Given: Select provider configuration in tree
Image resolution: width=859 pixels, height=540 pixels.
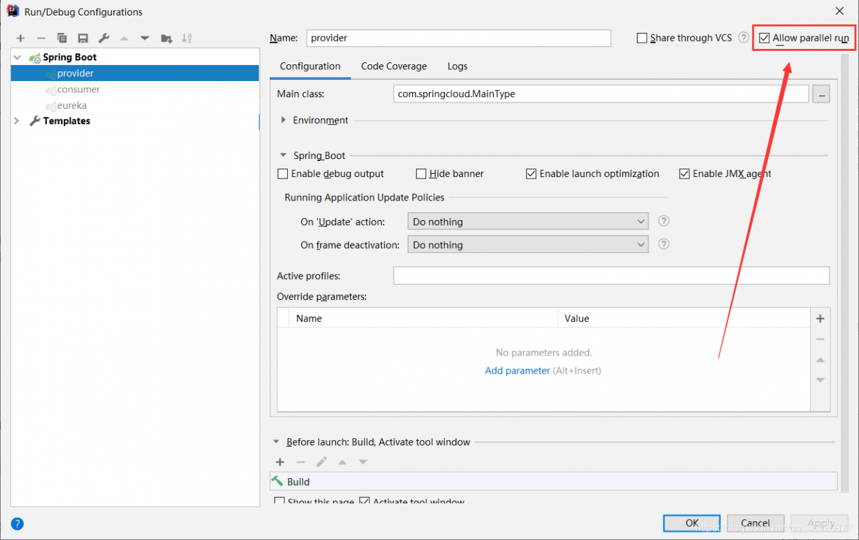Looking at the screenshot, I should coord(135,73).
